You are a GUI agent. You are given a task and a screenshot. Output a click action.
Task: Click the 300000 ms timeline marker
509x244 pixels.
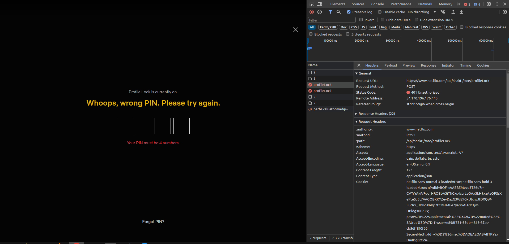tap(392, 41)
